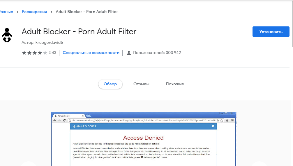Go to the Разные breadcrumb link
The image size is (293, 166).
(6, 12)
